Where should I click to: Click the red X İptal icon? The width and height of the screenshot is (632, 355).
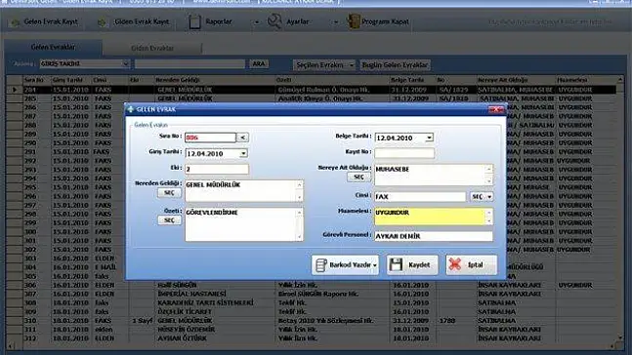coord(455,264)
